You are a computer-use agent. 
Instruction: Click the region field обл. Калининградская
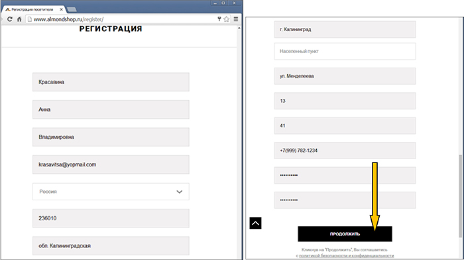tap(111, 246)
